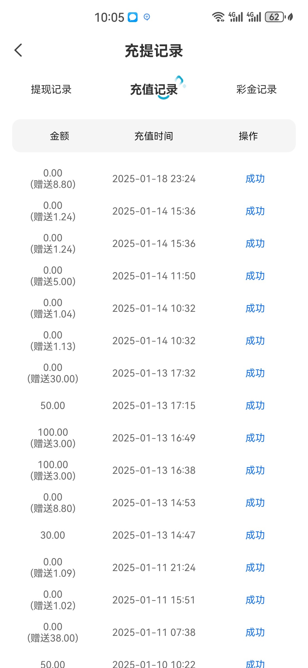Tap the back arrow icon
Image resolution: width=308 pixels, height=668 pixels.
[18, 50]
